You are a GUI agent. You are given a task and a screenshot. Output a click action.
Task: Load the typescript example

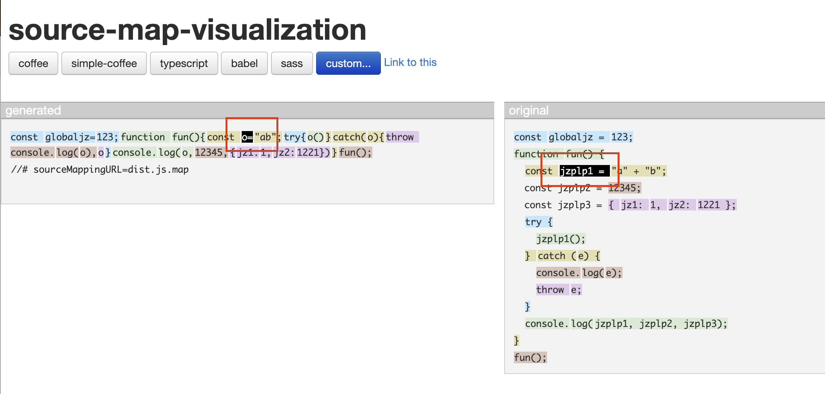point(184,63)
